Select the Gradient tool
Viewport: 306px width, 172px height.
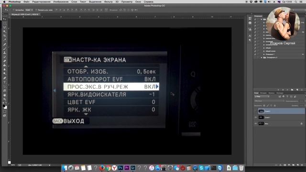pos(5,65)
